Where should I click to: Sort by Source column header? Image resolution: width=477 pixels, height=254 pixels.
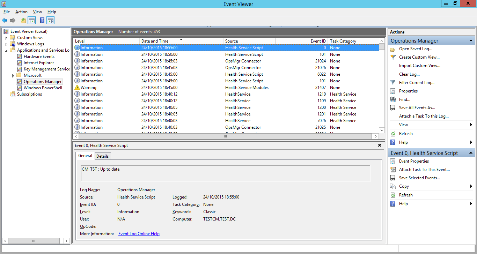249,41
